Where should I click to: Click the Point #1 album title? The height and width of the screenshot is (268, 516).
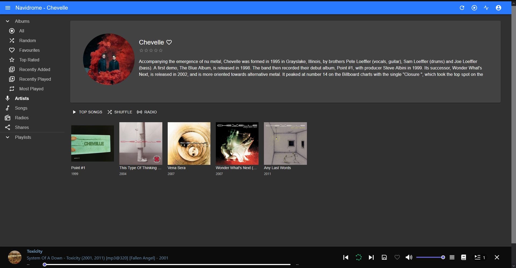78,168
